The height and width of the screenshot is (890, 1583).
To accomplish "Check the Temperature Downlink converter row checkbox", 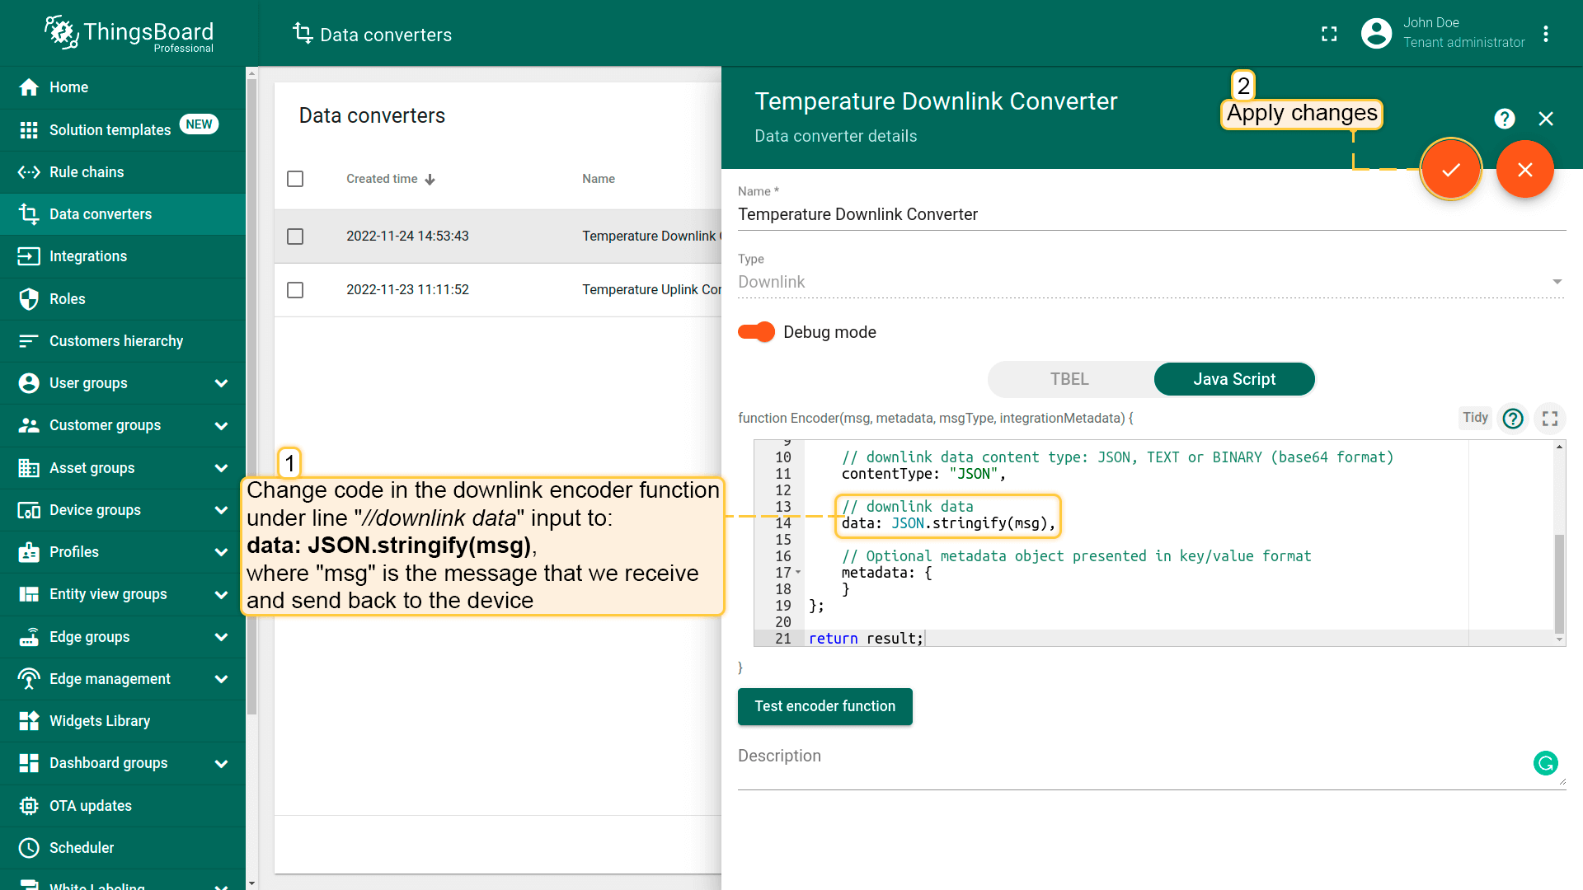I will click(295, 237).
